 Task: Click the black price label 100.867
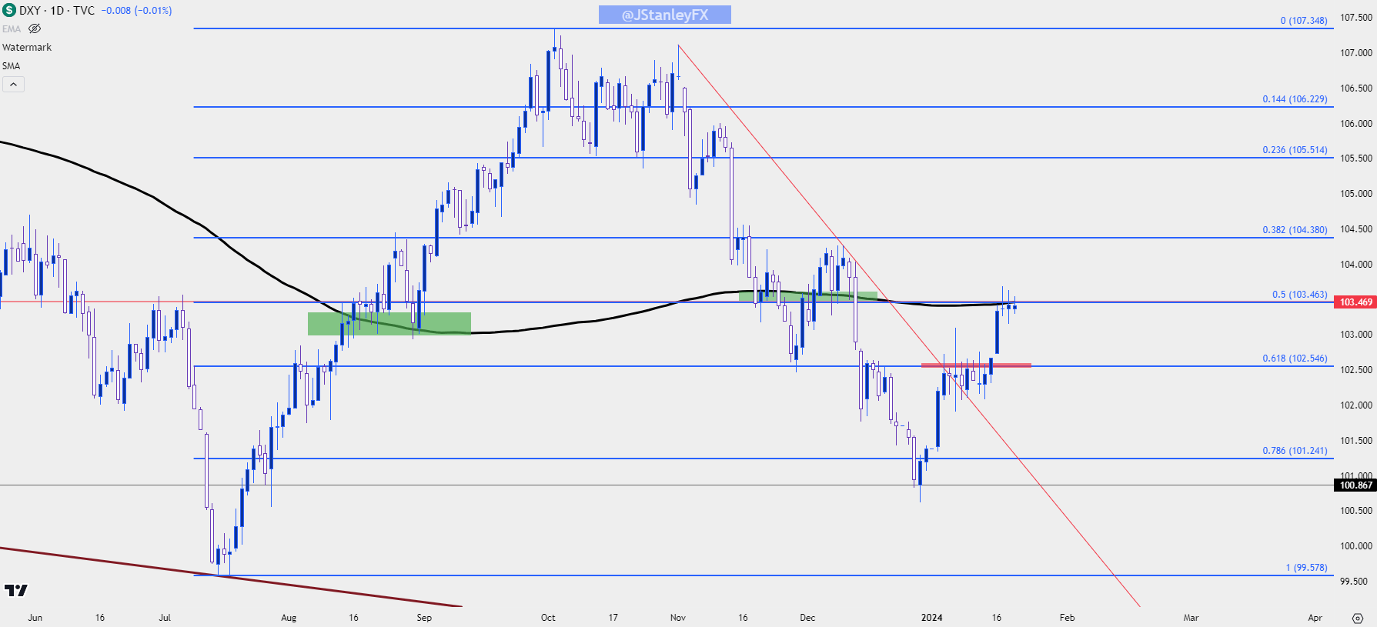[x=1355, y=485]
